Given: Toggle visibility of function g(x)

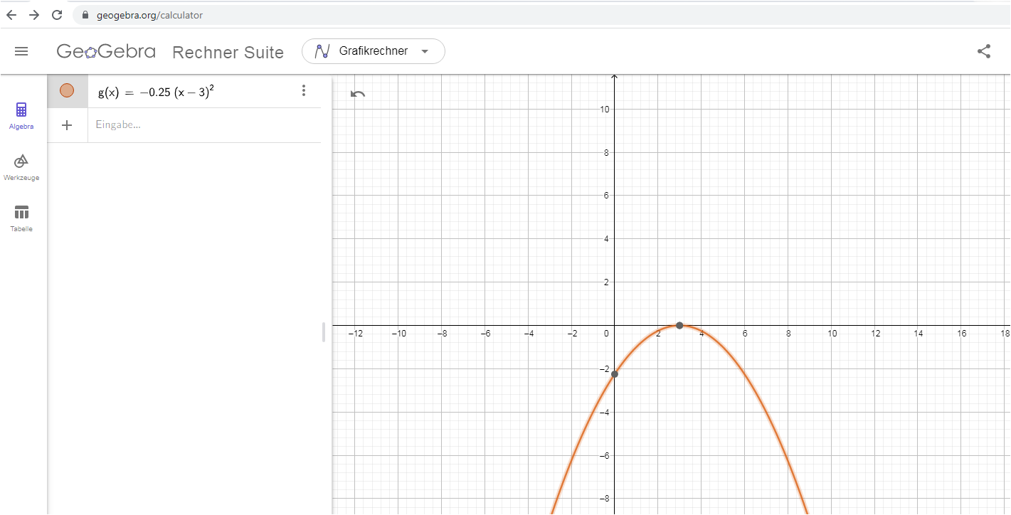Looking at the screenshot, I should pyautogui.click(x=67, y=90).
